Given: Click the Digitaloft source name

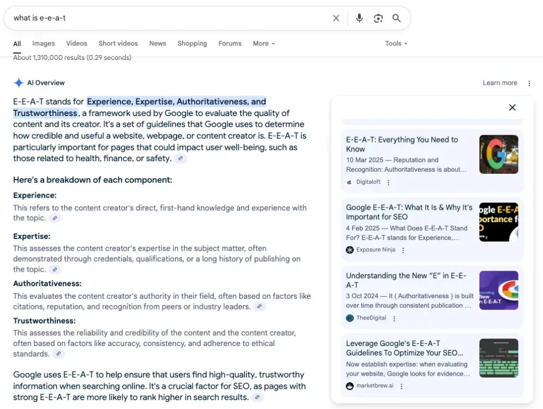Looking at the screenshot, I should [368, 182].
